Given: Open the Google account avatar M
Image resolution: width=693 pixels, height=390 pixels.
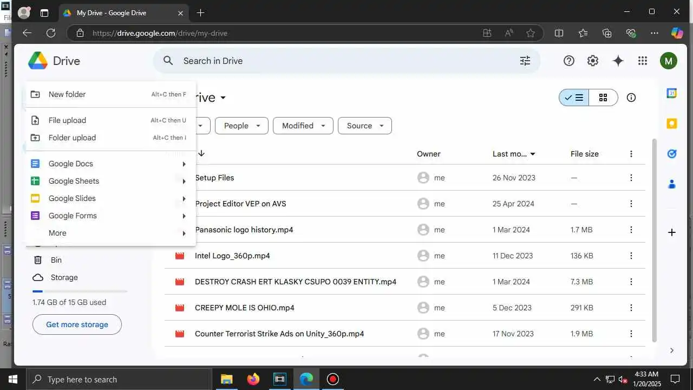Looking at the screenshot, I should [x=669, y=61].
